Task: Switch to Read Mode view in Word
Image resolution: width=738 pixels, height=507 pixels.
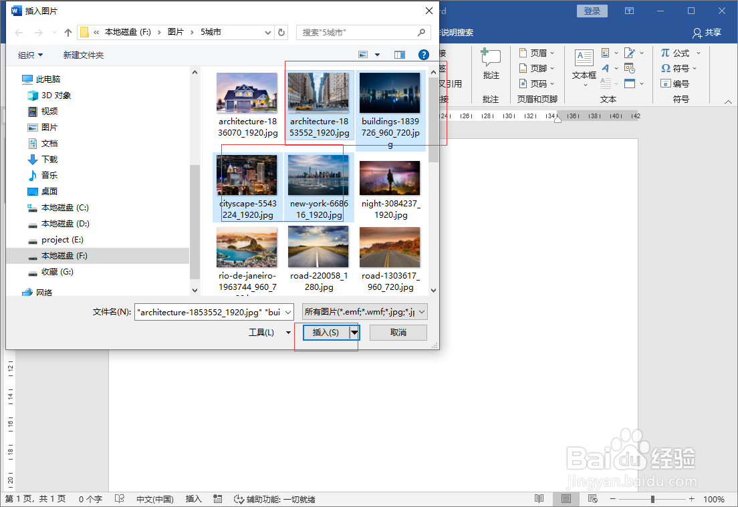Action: point(539,498)
